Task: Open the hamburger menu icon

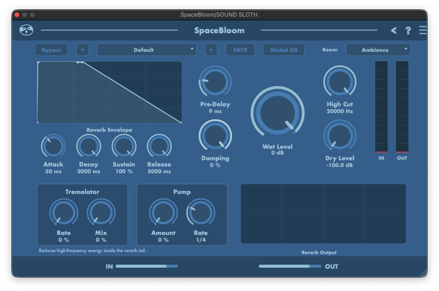Action: click(423, 31)
